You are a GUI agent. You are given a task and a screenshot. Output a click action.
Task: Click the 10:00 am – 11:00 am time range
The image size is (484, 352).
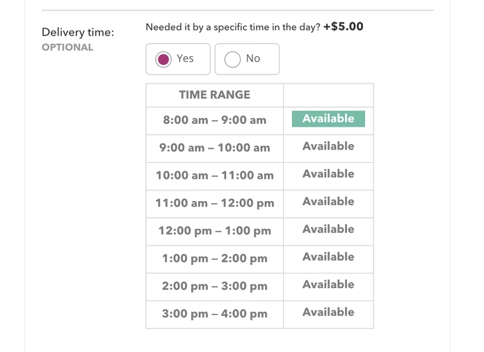pos(215,176)
